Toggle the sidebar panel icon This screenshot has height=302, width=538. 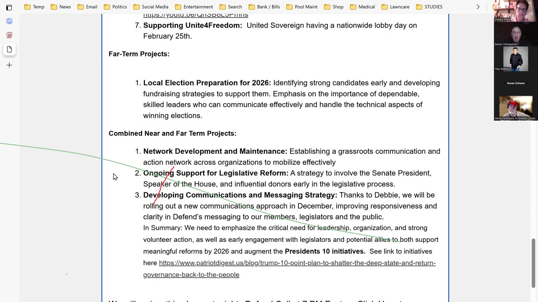pos(9,8)
